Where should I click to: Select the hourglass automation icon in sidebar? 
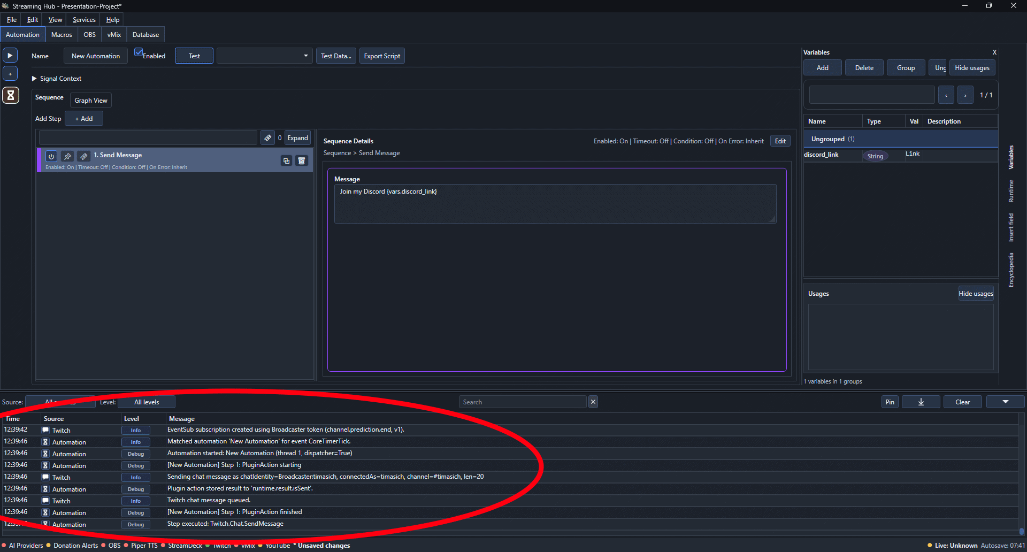[11, 95]
